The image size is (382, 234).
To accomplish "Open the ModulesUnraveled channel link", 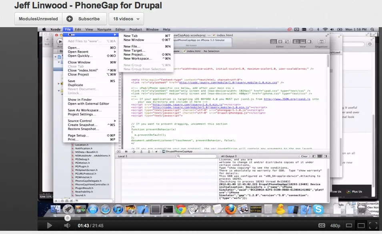I will click(38, 19).
